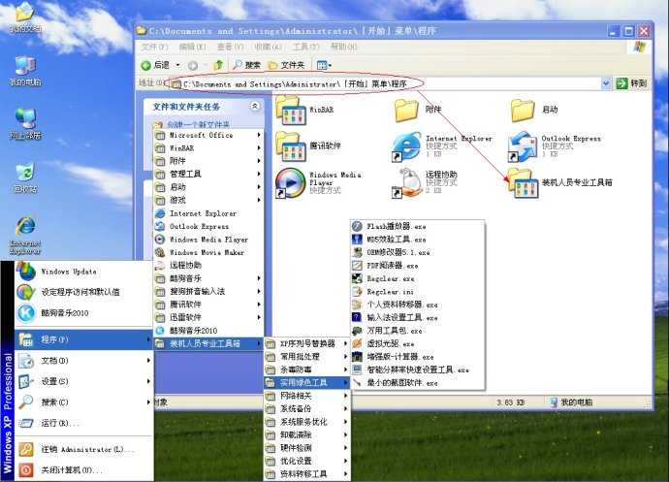Toggle the Folders (文件夹) toolbar button
Viewport: 669px width, 482px height.
(x=286, y=65)
